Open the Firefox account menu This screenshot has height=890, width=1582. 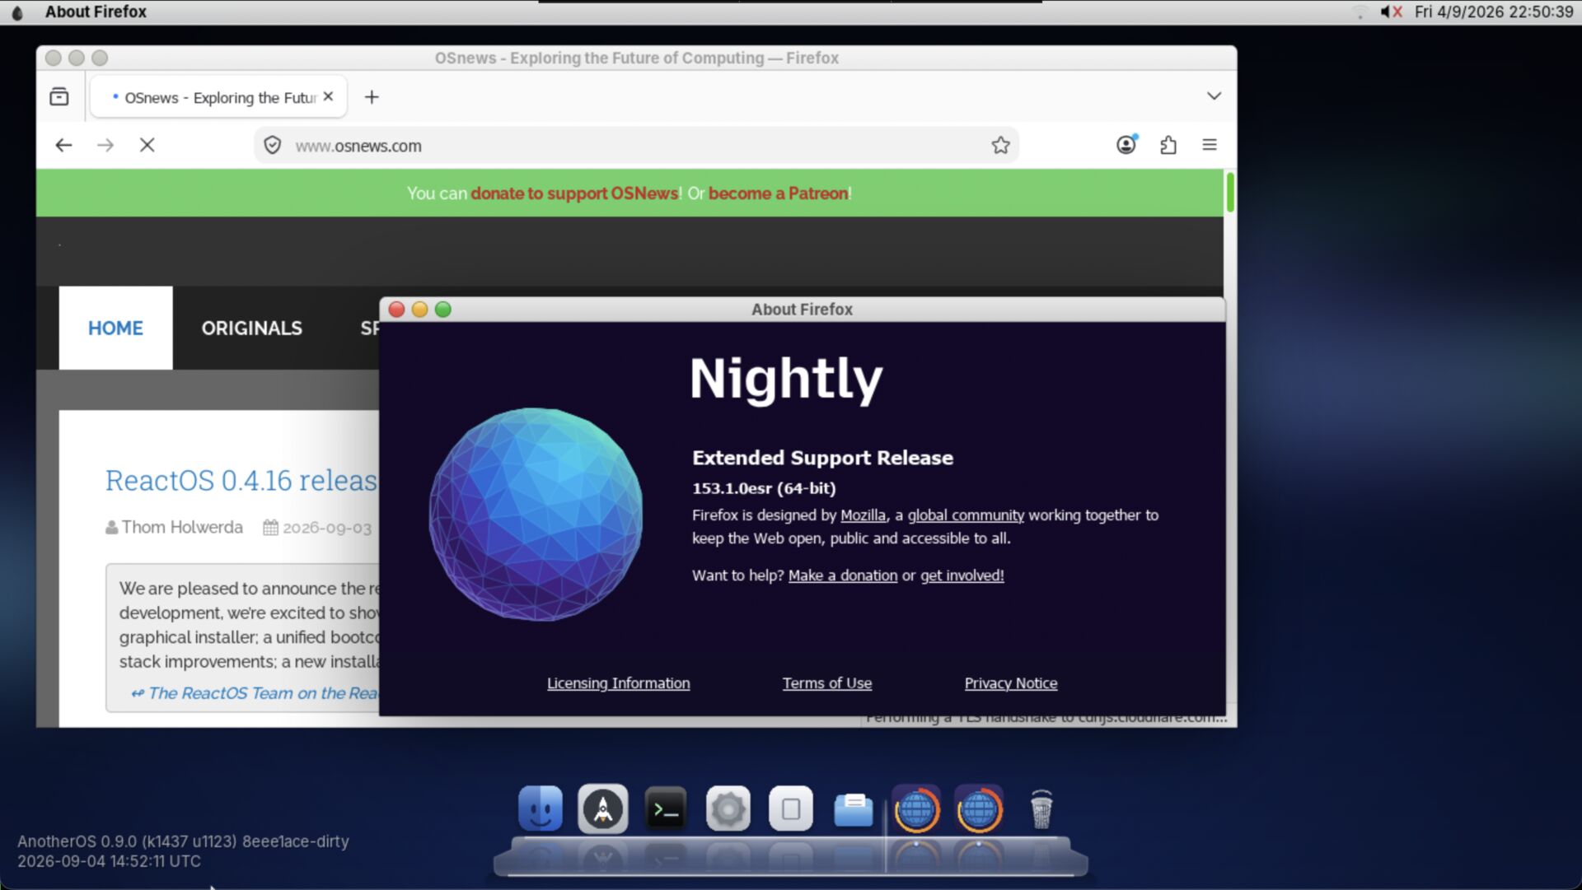(x=1126, y=145)
